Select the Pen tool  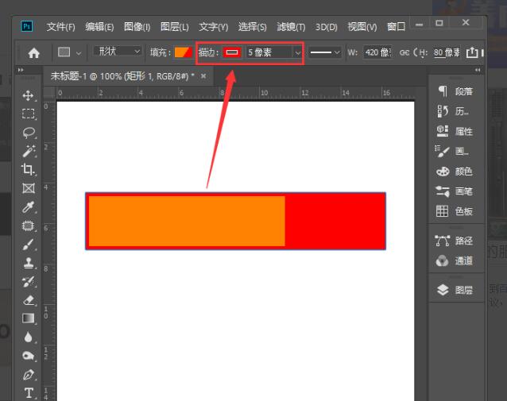coord(29,375)
